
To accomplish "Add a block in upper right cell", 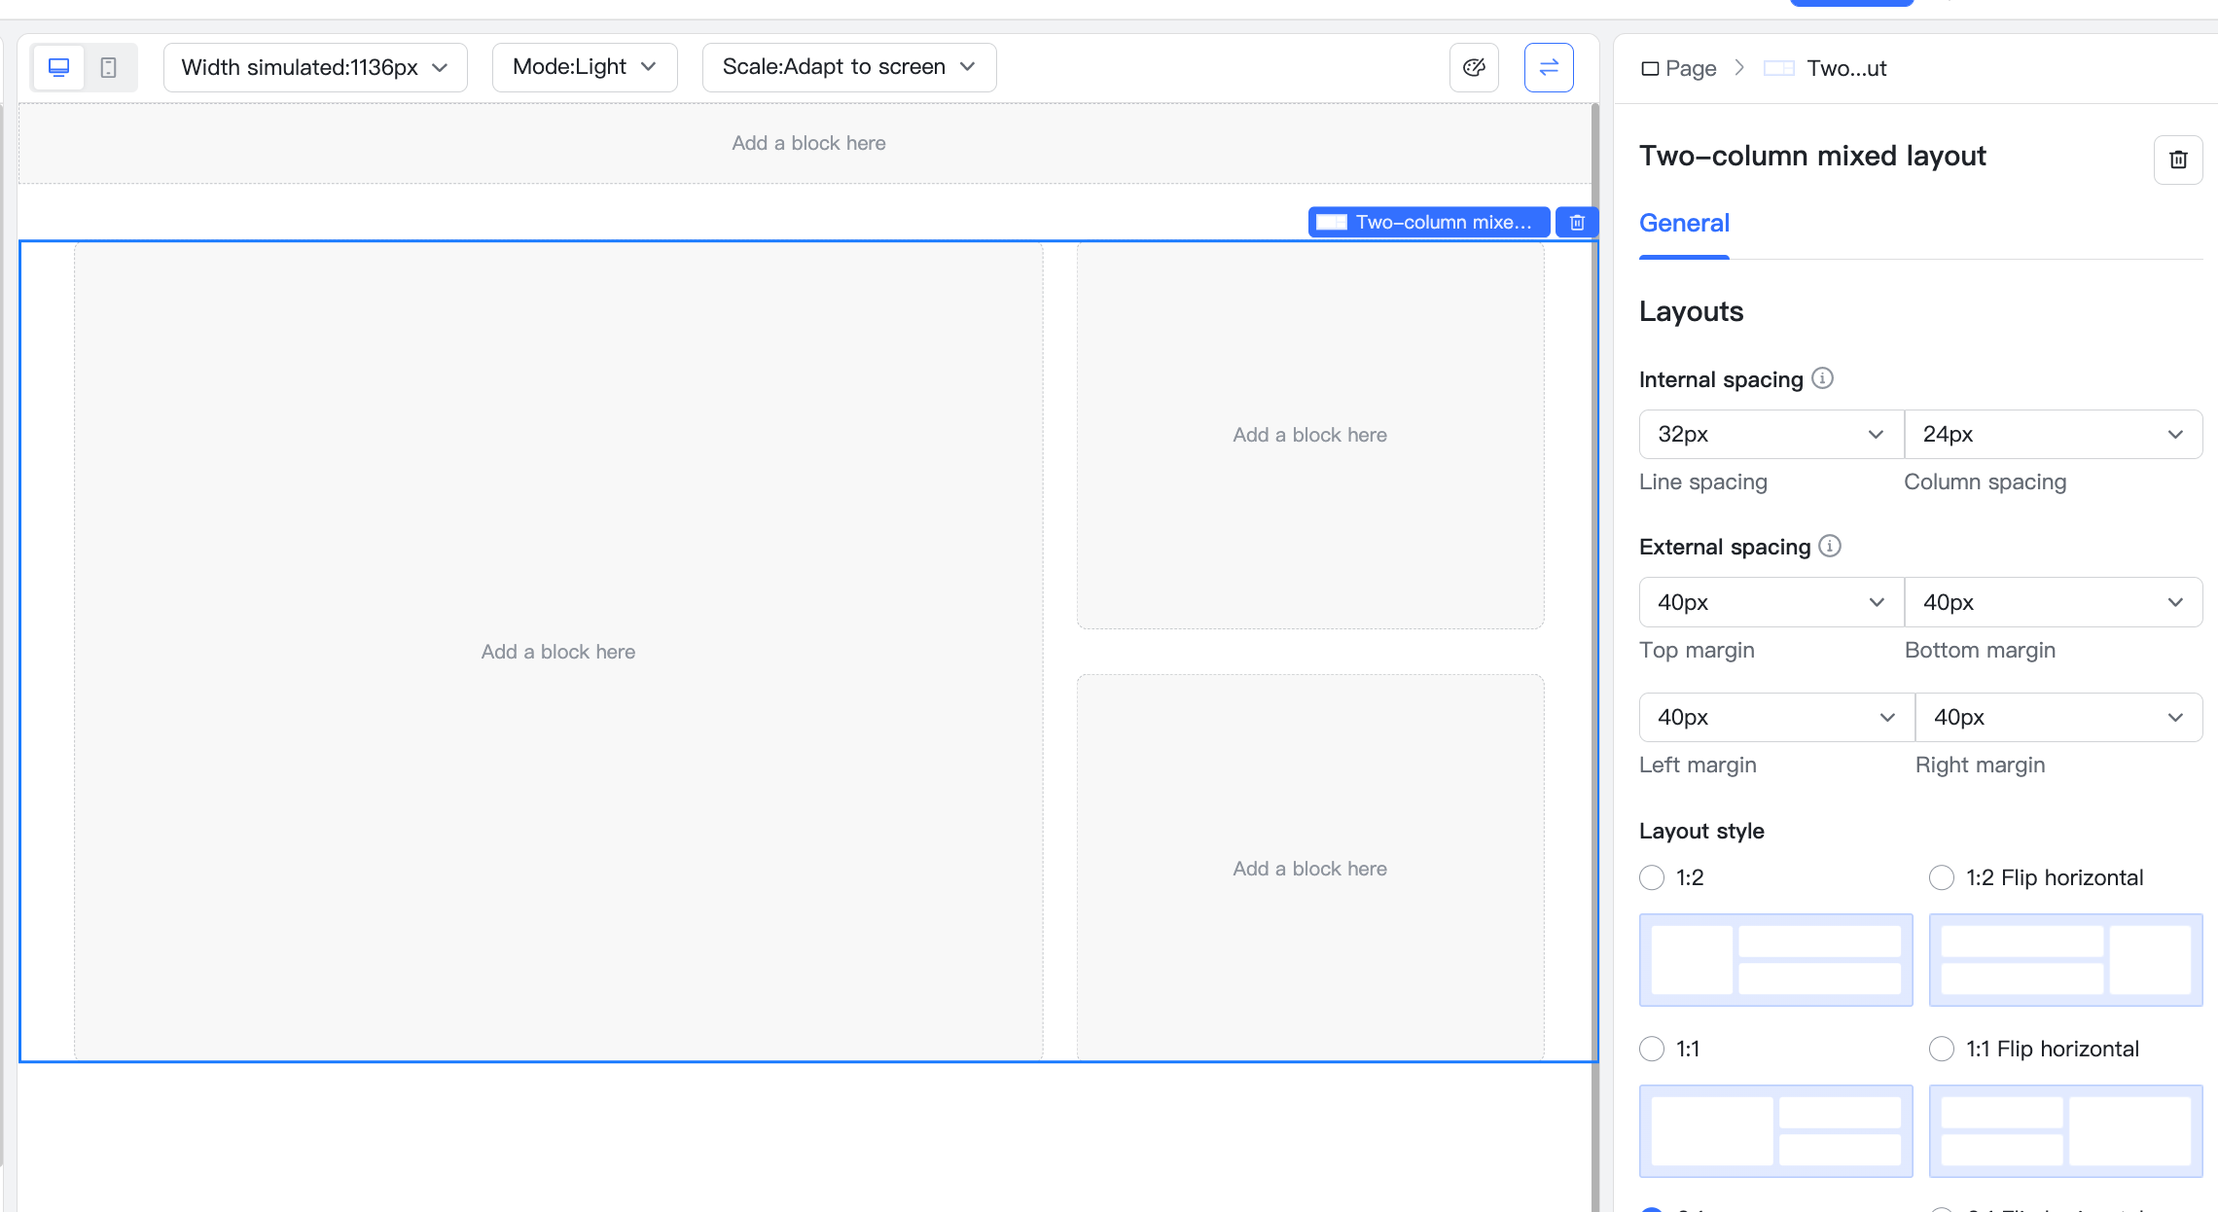I will point(1310,435).
